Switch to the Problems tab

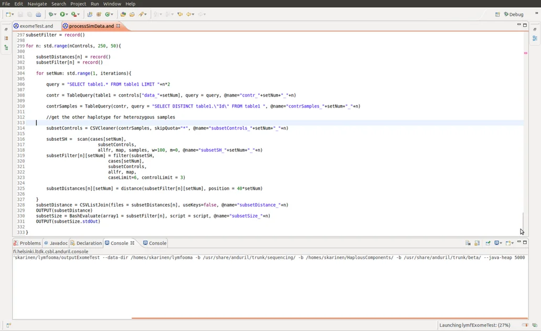pyautogui.click(x=30, y=243)
